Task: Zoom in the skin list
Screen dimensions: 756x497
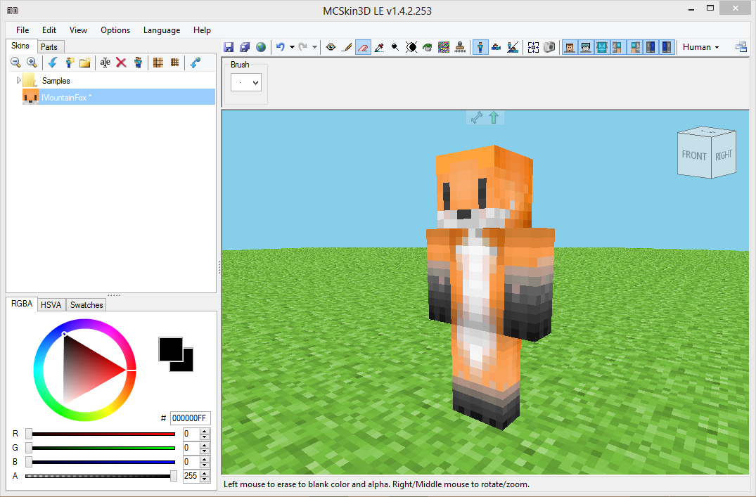Action: pos(32,62)
